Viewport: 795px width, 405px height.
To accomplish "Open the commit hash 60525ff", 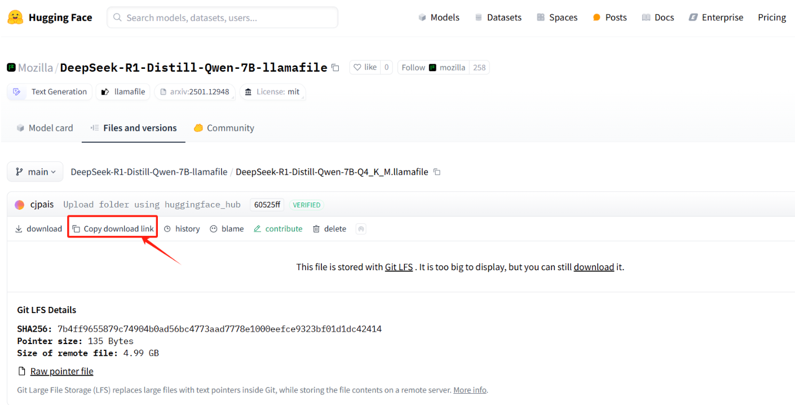I will click(x=267, y=205).
